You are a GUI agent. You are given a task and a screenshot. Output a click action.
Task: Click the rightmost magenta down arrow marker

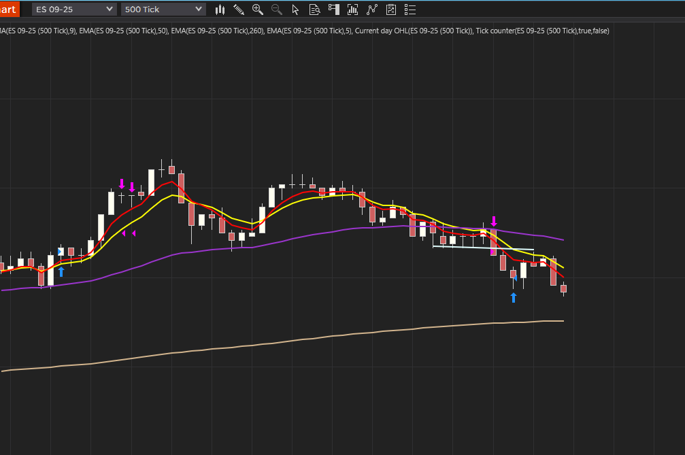click(x=494, y=221)
